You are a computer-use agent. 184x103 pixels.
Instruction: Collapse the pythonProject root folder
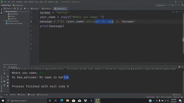pos(4,11)
